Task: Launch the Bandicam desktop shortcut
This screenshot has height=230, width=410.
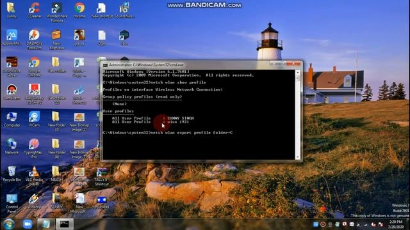Action: [12, 92]
